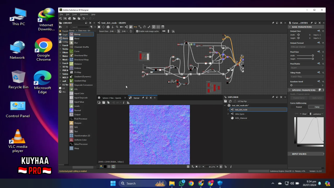Viewport: 334px width, 188px height.
Task: Open the Tools menu
Action: coord(75,14)
